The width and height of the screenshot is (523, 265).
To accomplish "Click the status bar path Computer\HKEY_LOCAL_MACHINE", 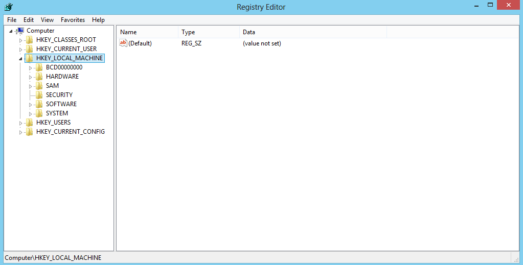I will coord(53,258).
